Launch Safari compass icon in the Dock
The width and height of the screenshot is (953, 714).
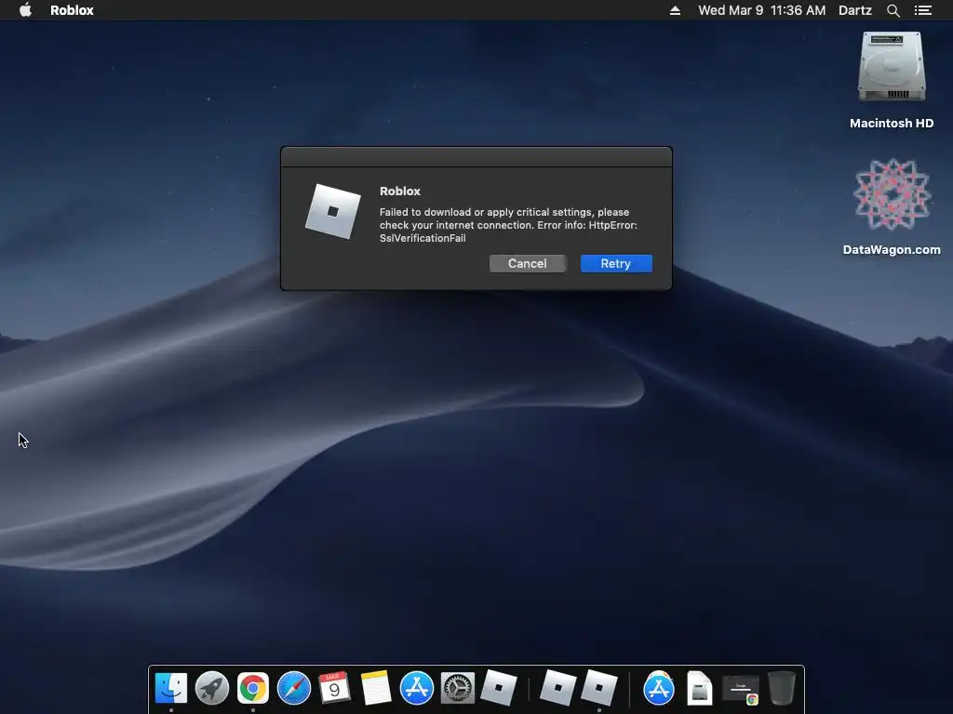293,688
